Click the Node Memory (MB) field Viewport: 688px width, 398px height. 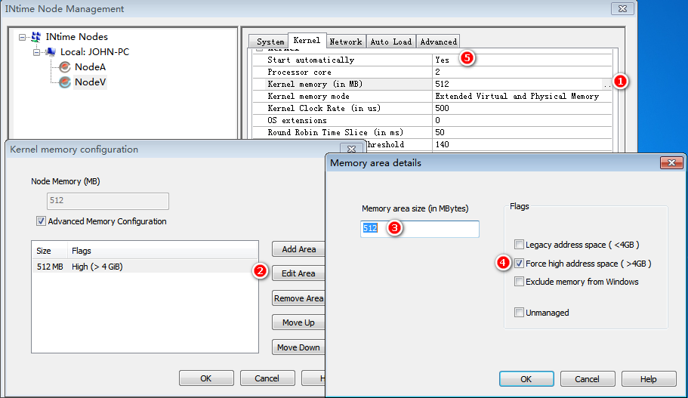pyautogui.click(x=107, y=201)
